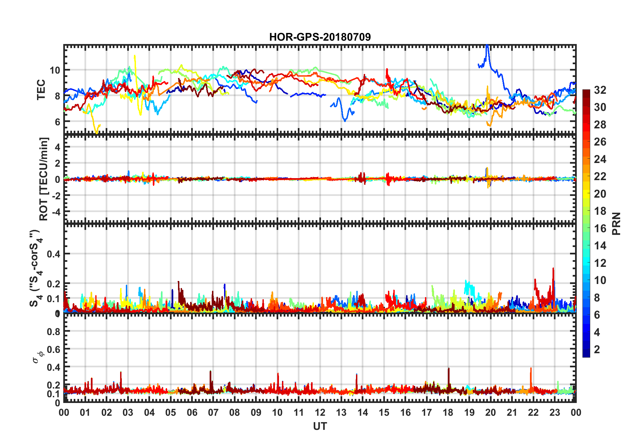Viewport: 640px width, 447px height.
Task: Click the yellow band of the colorbar
Action: tap(586, 194)
